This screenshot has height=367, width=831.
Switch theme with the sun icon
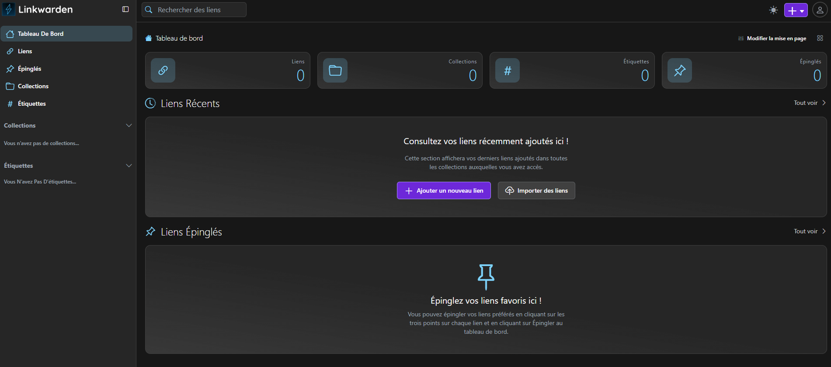pos(773,10)
